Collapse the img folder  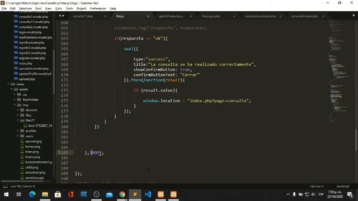15,105
